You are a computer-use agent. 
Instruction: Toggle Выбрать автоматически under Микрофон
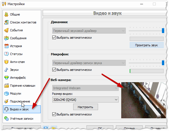click(54, 70)
